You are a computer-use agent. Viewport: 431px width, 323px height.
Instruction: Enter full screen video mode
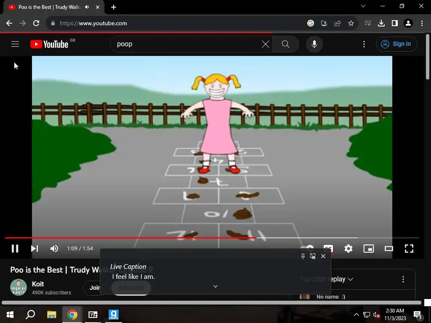pos(409,249)
